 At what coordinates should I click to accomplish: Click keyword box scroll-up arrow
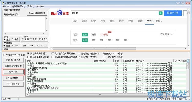[x=47, y=18]
